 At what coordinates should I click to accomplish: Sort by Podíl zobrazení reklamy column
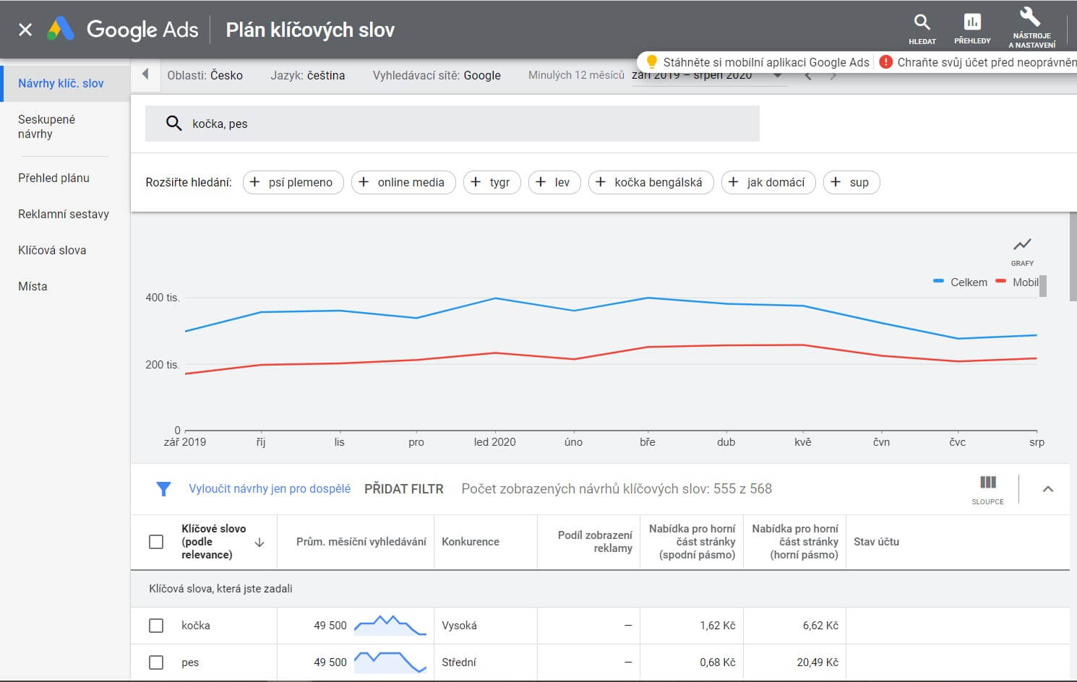[595, 542]
